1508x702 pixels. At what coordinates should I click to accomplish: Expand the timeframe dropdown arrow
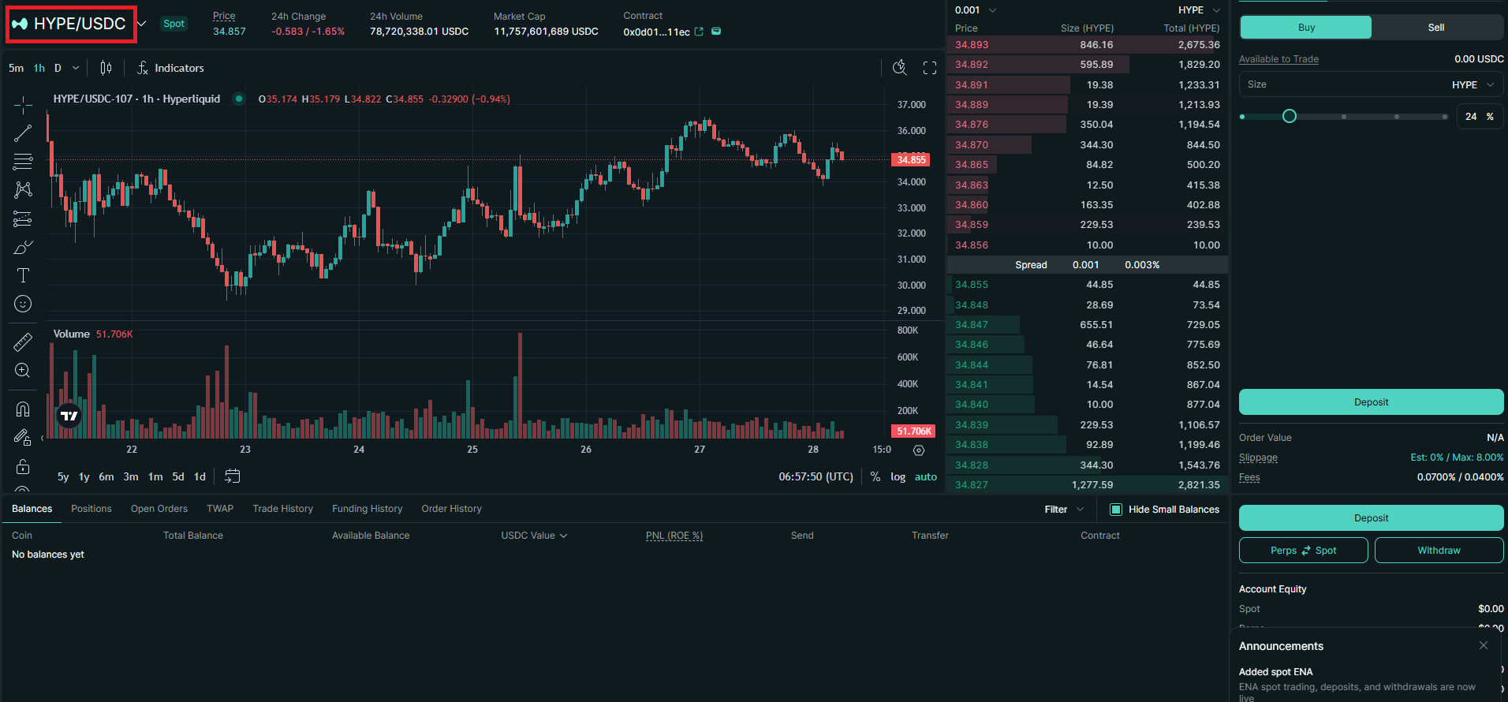click(76, 68)
